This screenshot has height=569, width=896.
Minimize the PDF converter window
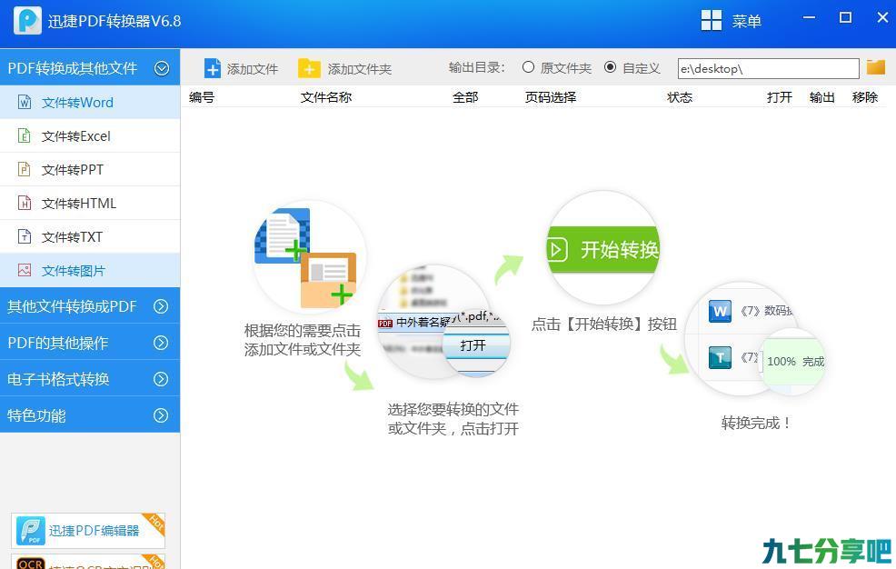click(809, 17)
